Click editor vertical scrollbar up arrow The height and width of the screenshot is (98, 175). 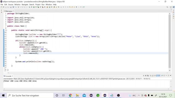point(170,14)
